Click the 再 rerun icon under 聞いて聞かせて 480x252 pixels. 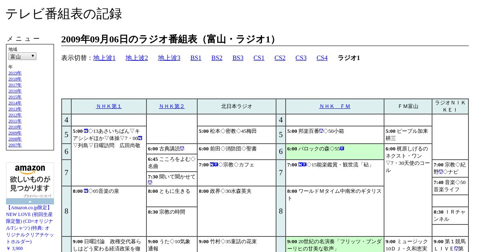[150, 182]
